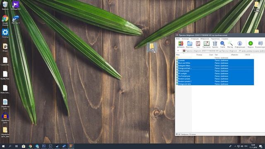Open the Корзина (Recycle Bin) desktop icon
This screenshot has height=149, width=265.
click(x=5, y=5)
